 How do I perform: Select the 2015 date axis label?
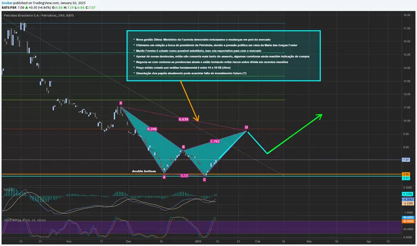tap(198, 242)
